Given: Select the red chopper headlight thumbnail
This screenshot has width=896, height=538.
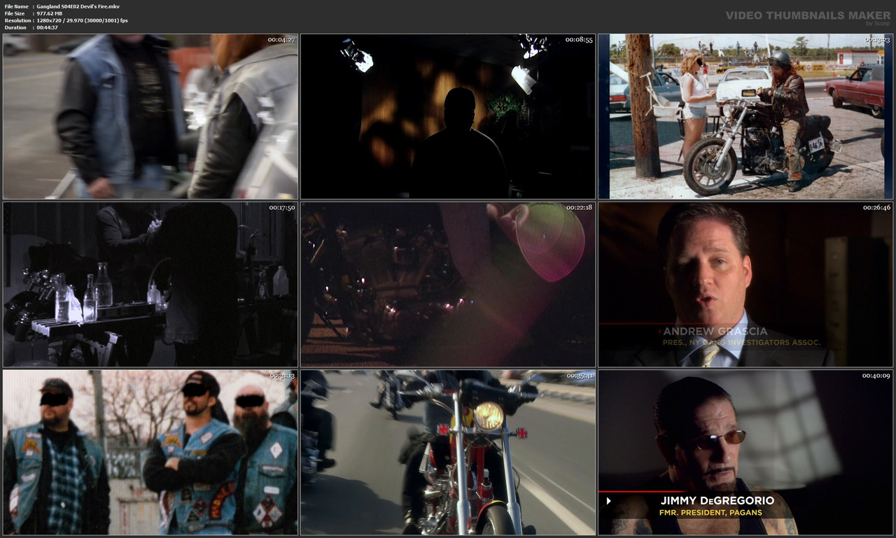Looking at the screenshot, I should [x=448, y=453].
